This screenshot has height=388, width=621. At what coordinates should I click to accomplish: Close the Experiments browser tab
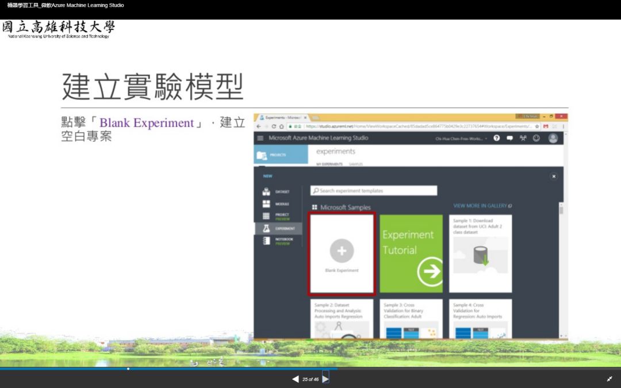(305, 118)
